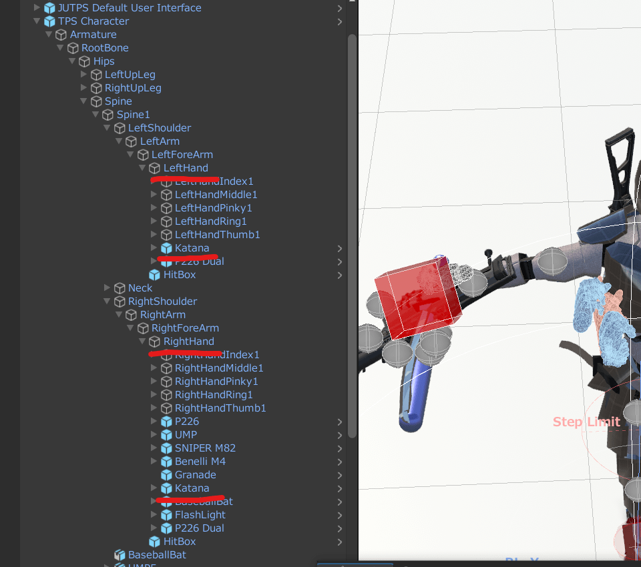
Task: Open P226 prefab via its right chevron
Action: point(340,422)
